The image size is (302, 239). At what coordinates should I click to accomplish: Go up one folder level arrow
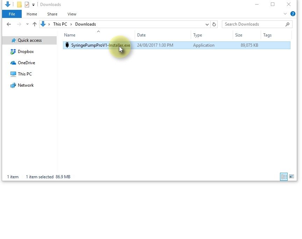click(35, 24)
